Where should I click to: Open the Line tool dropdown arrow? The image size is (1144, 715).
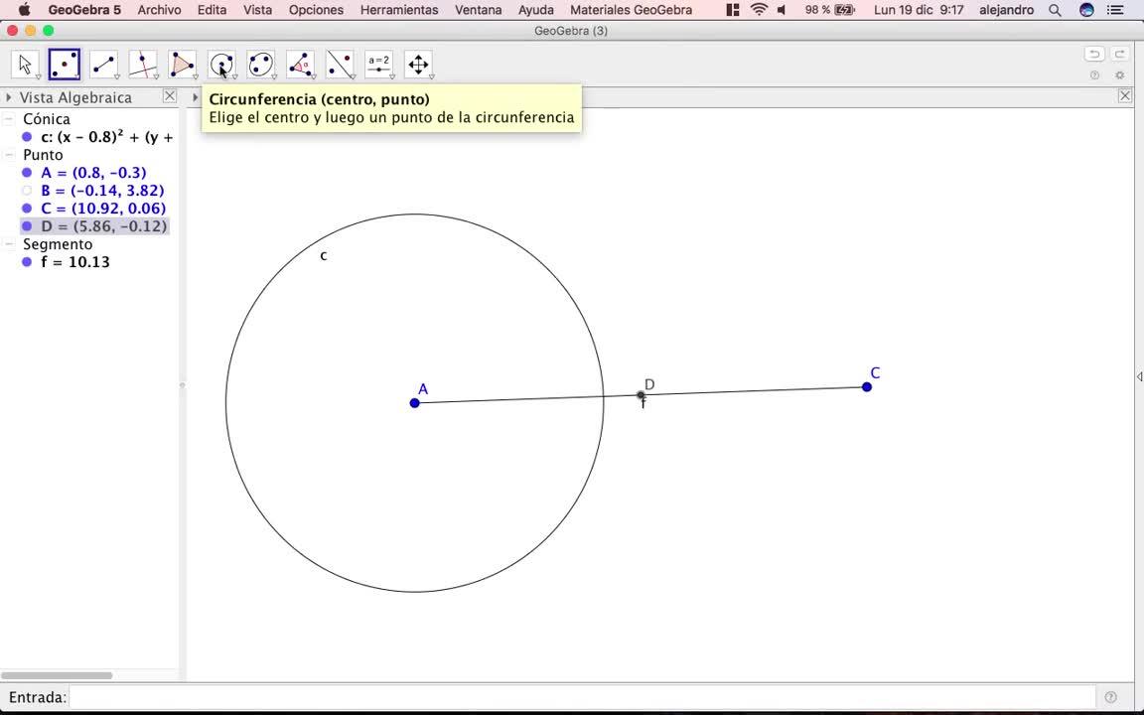(117, 76)
